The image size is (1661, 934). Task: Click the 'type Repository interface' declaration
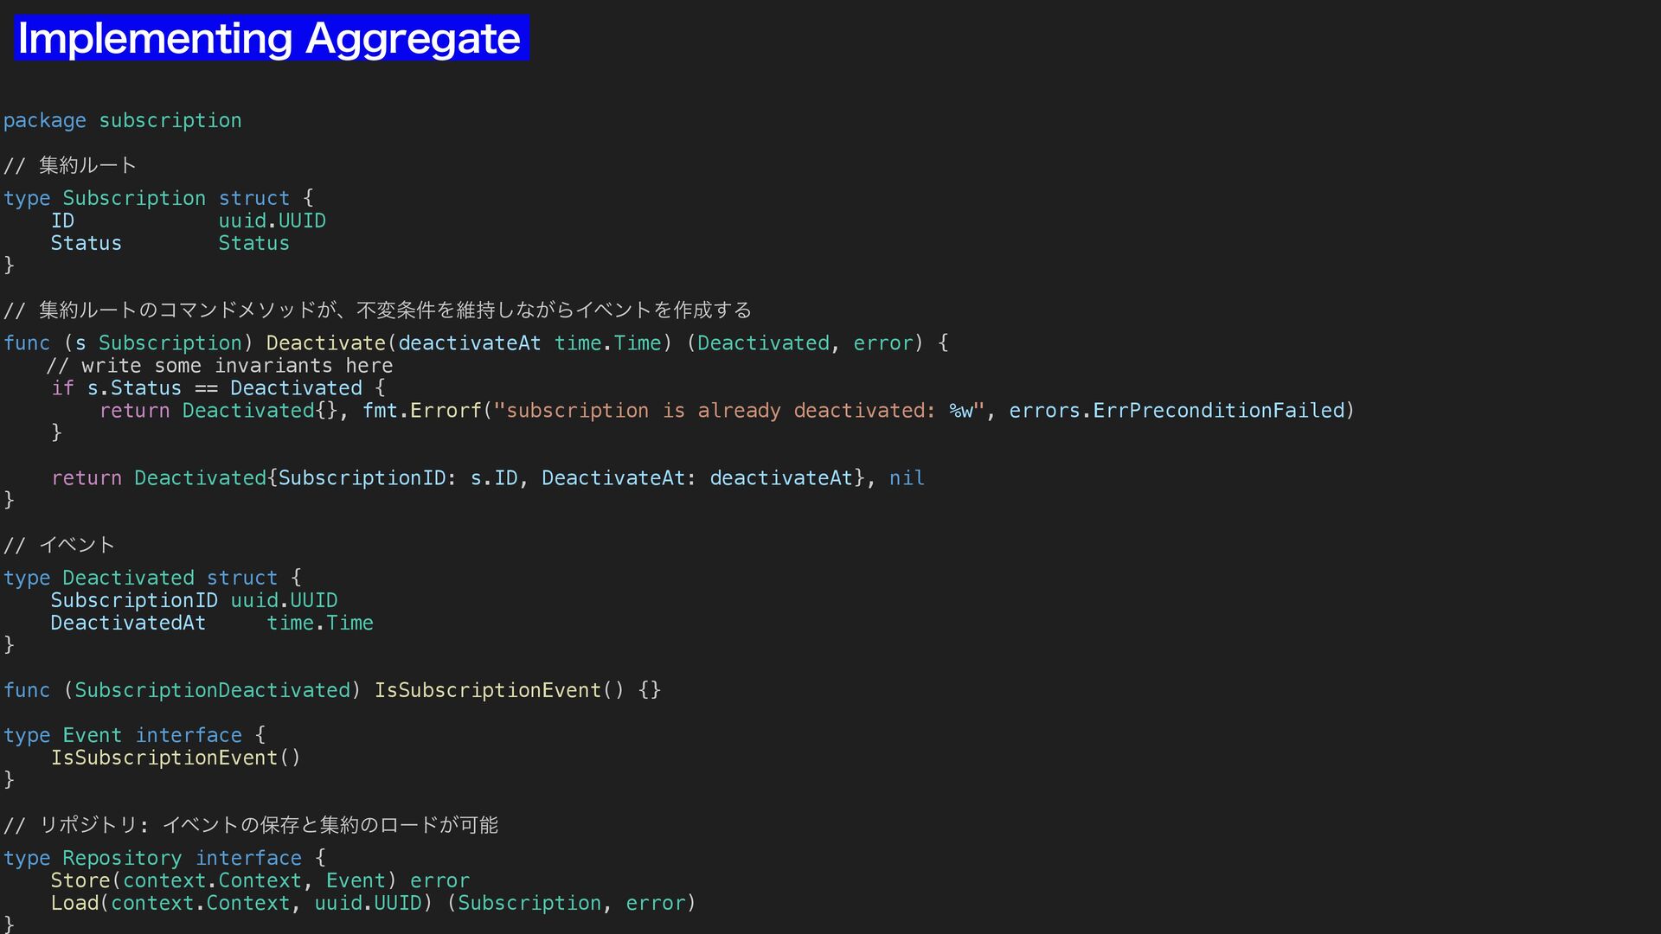tap(152, 858)
